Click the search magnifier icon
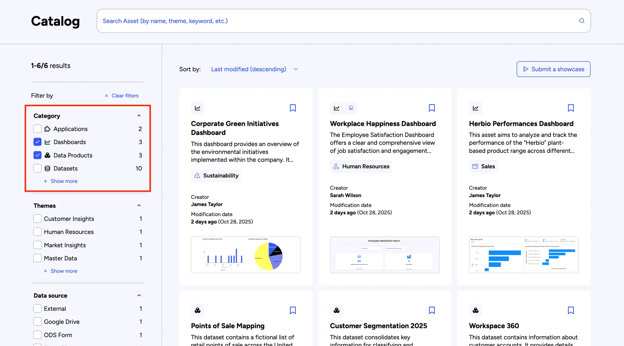 click(581, 21)
